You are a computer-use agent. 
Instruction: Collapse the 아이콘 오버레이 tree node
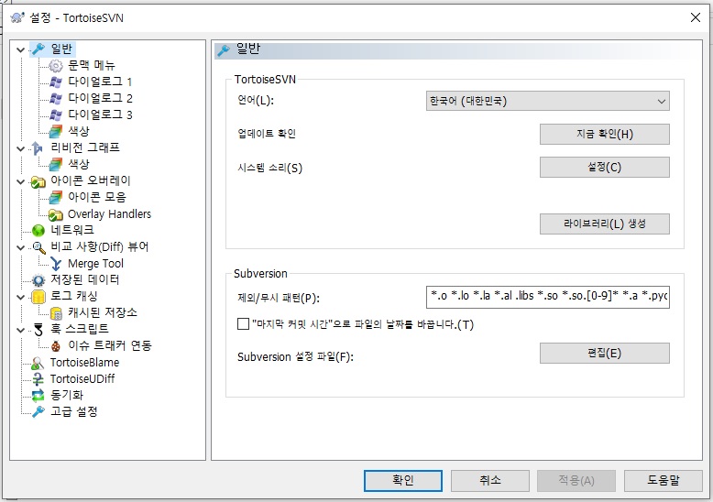tap(20, 181)
